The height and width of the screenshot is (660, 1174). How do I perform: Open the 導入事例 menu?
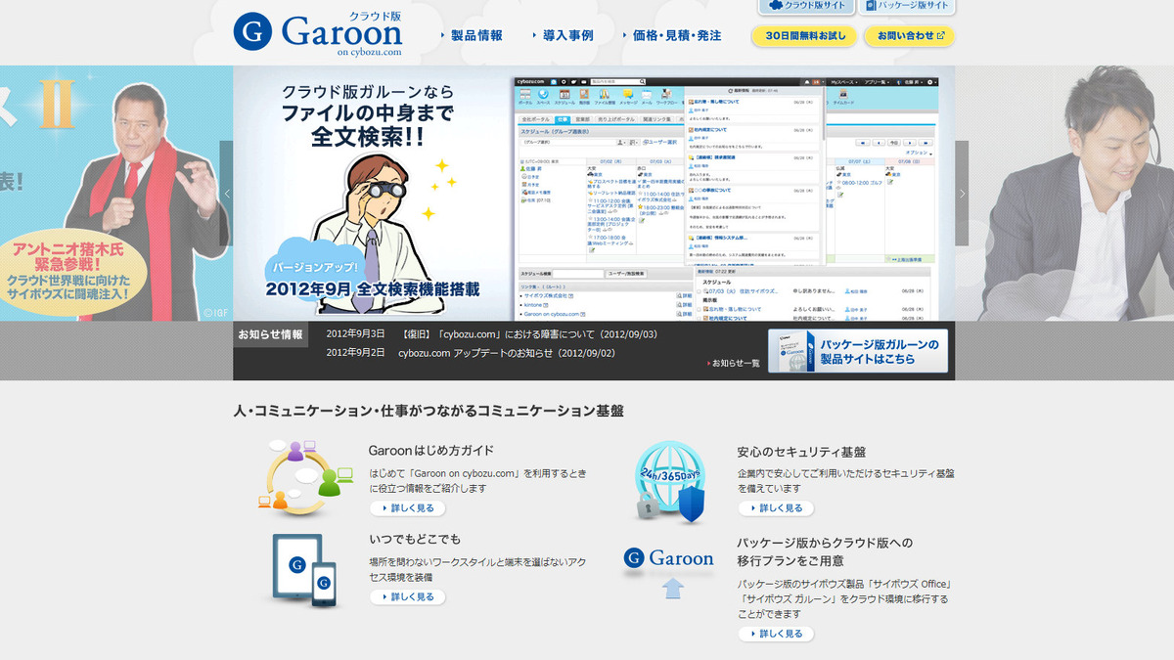click(x=563, y=35)
